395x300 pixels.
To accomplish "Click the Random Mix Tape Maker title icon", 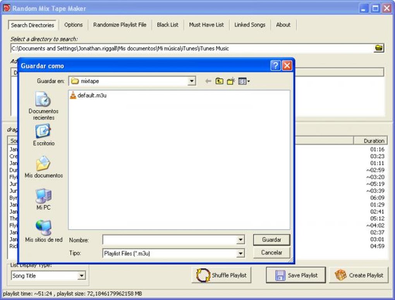I will point(6,8).
